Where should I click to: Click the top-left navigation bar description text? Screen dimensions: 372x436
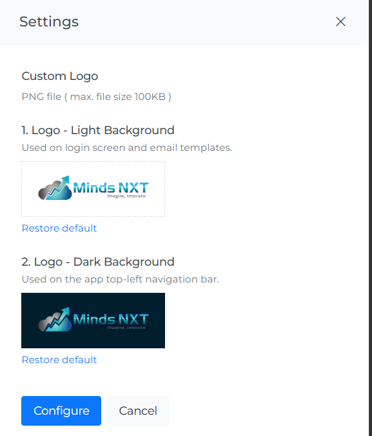121,279
